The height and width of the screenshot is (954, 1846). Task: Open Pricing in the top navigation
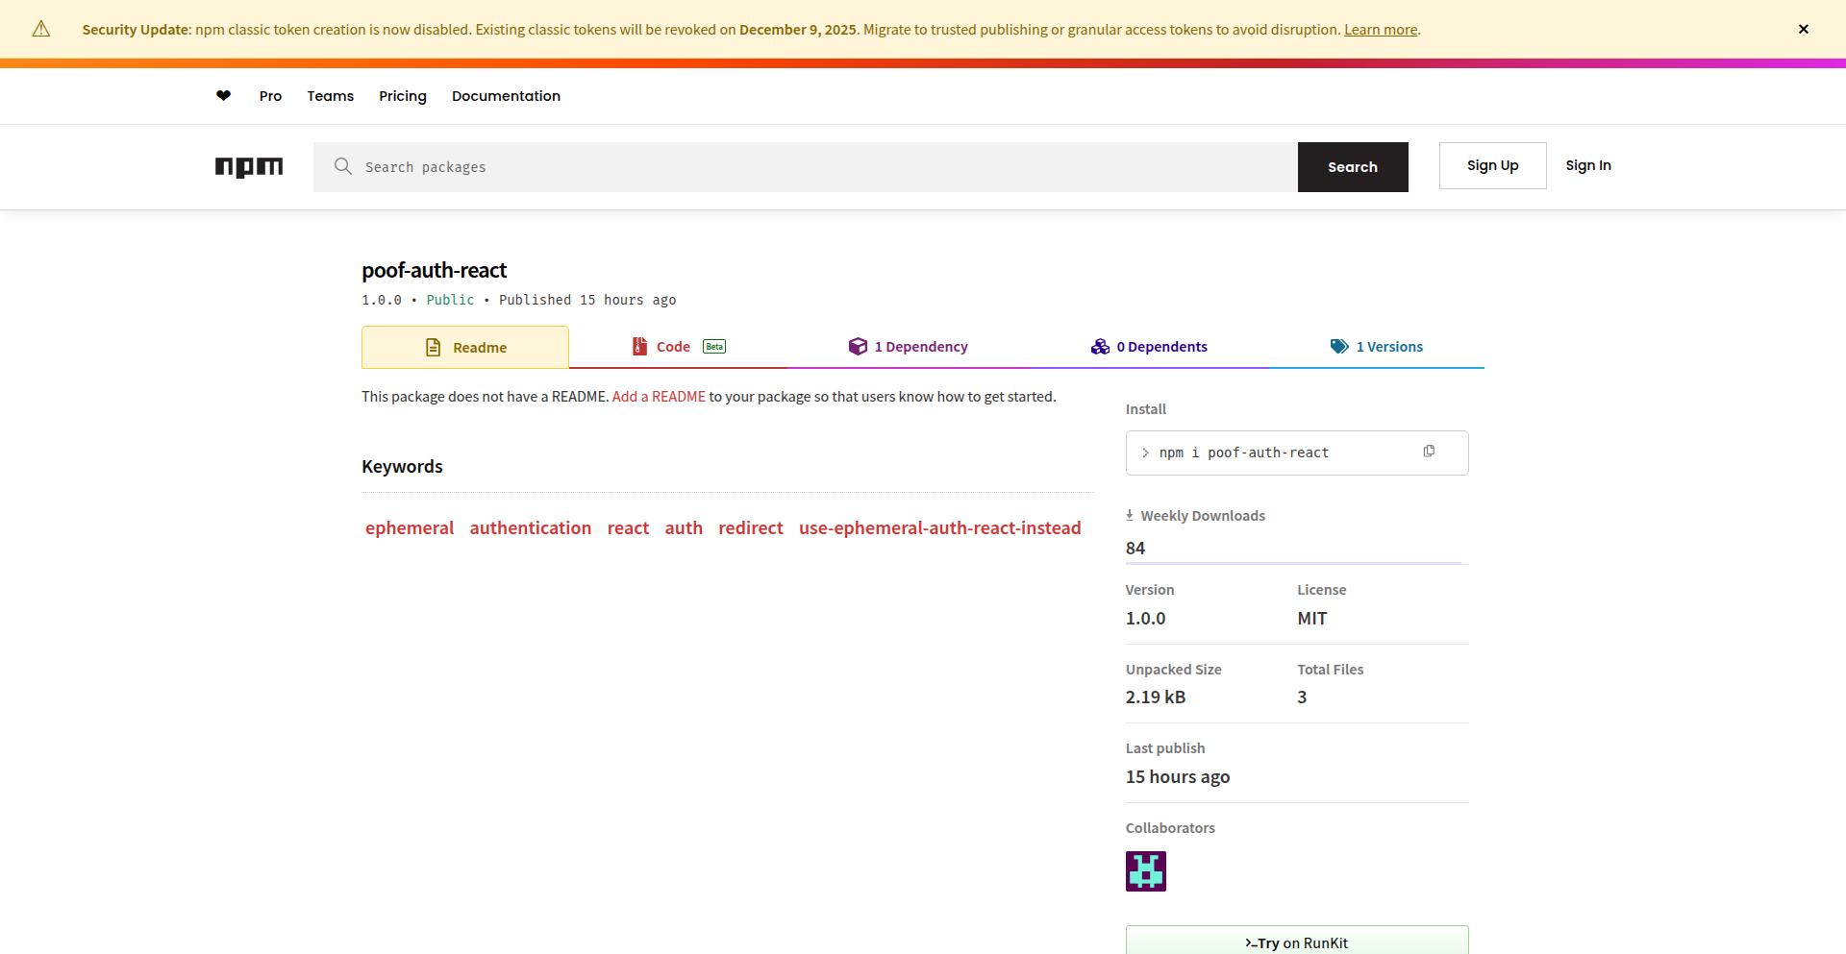[x=402, y=95]
